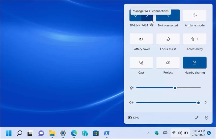Click the tray battery icon
216x139 pixels.
186,133
